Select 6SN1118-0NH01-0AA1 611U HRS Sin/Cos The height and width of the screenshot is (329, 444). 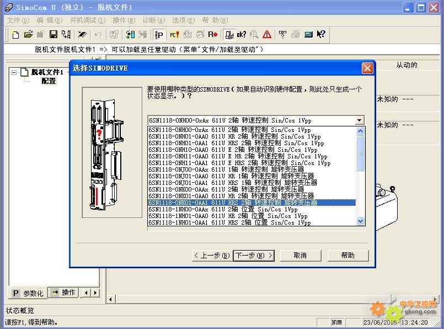252,144
